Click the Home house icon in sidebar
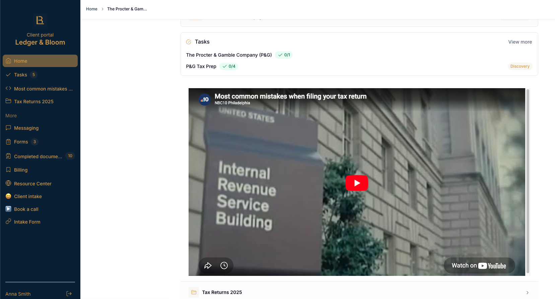 pyautogui.click(x=8, y=61)
